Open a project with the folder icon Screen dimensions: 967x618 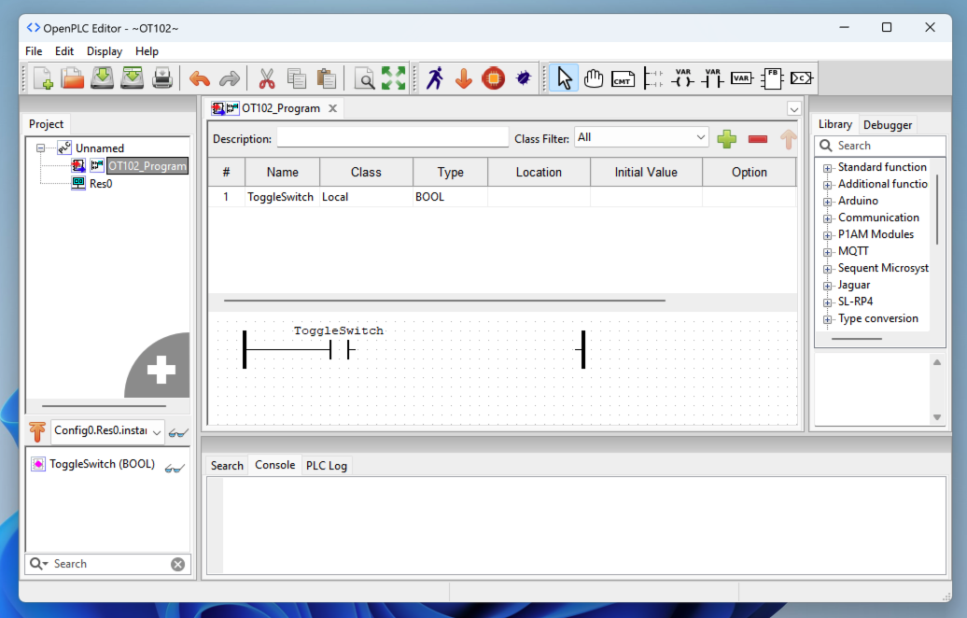click(72, 78)
